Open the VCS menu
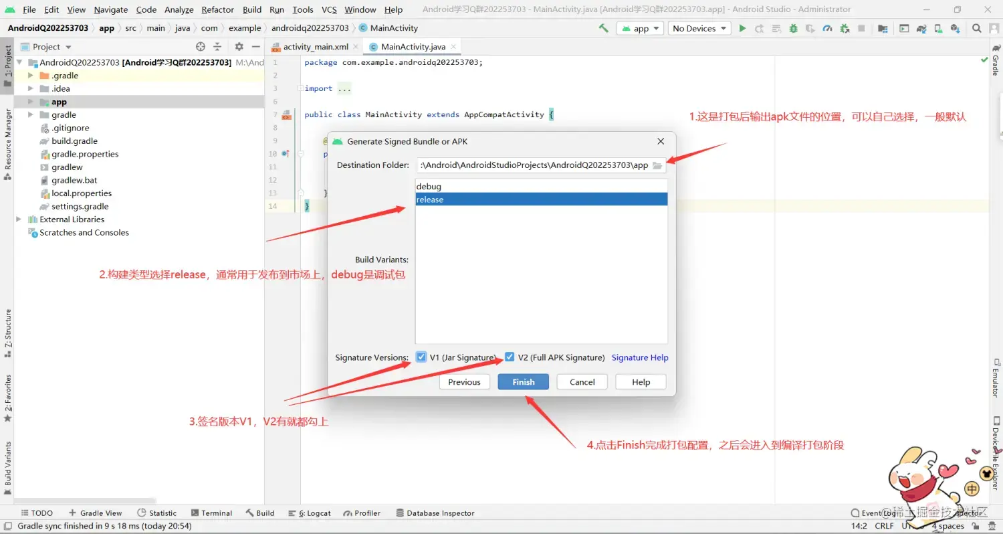This screenshot has height=534, width=1003. click(x=329, y=9)
